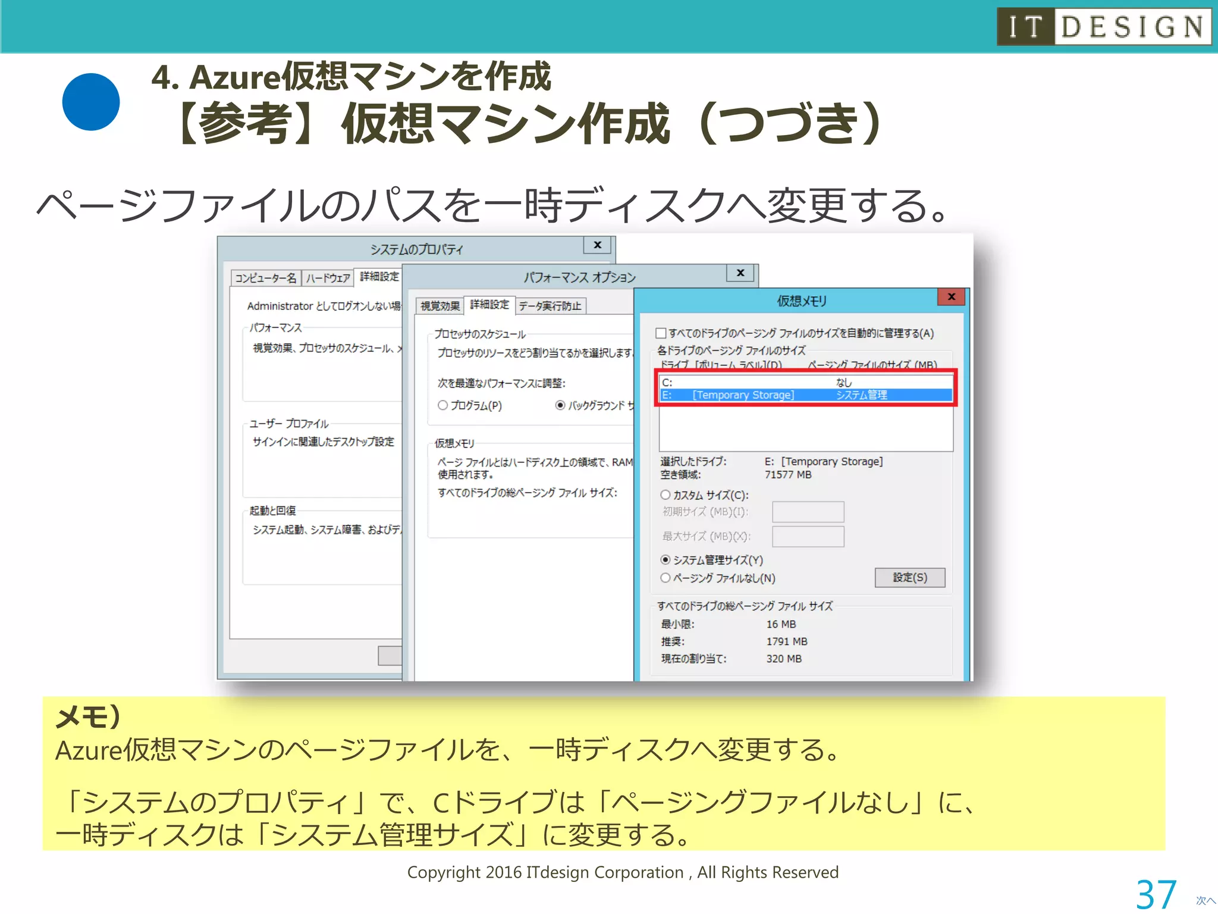Check automatic paging file management for all drives
The height and width of the screenshot is (914, 1218).
661,333
